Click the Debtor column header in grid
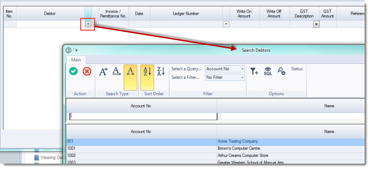This screenshot has width=370, height=169. (x=50, y=14)
